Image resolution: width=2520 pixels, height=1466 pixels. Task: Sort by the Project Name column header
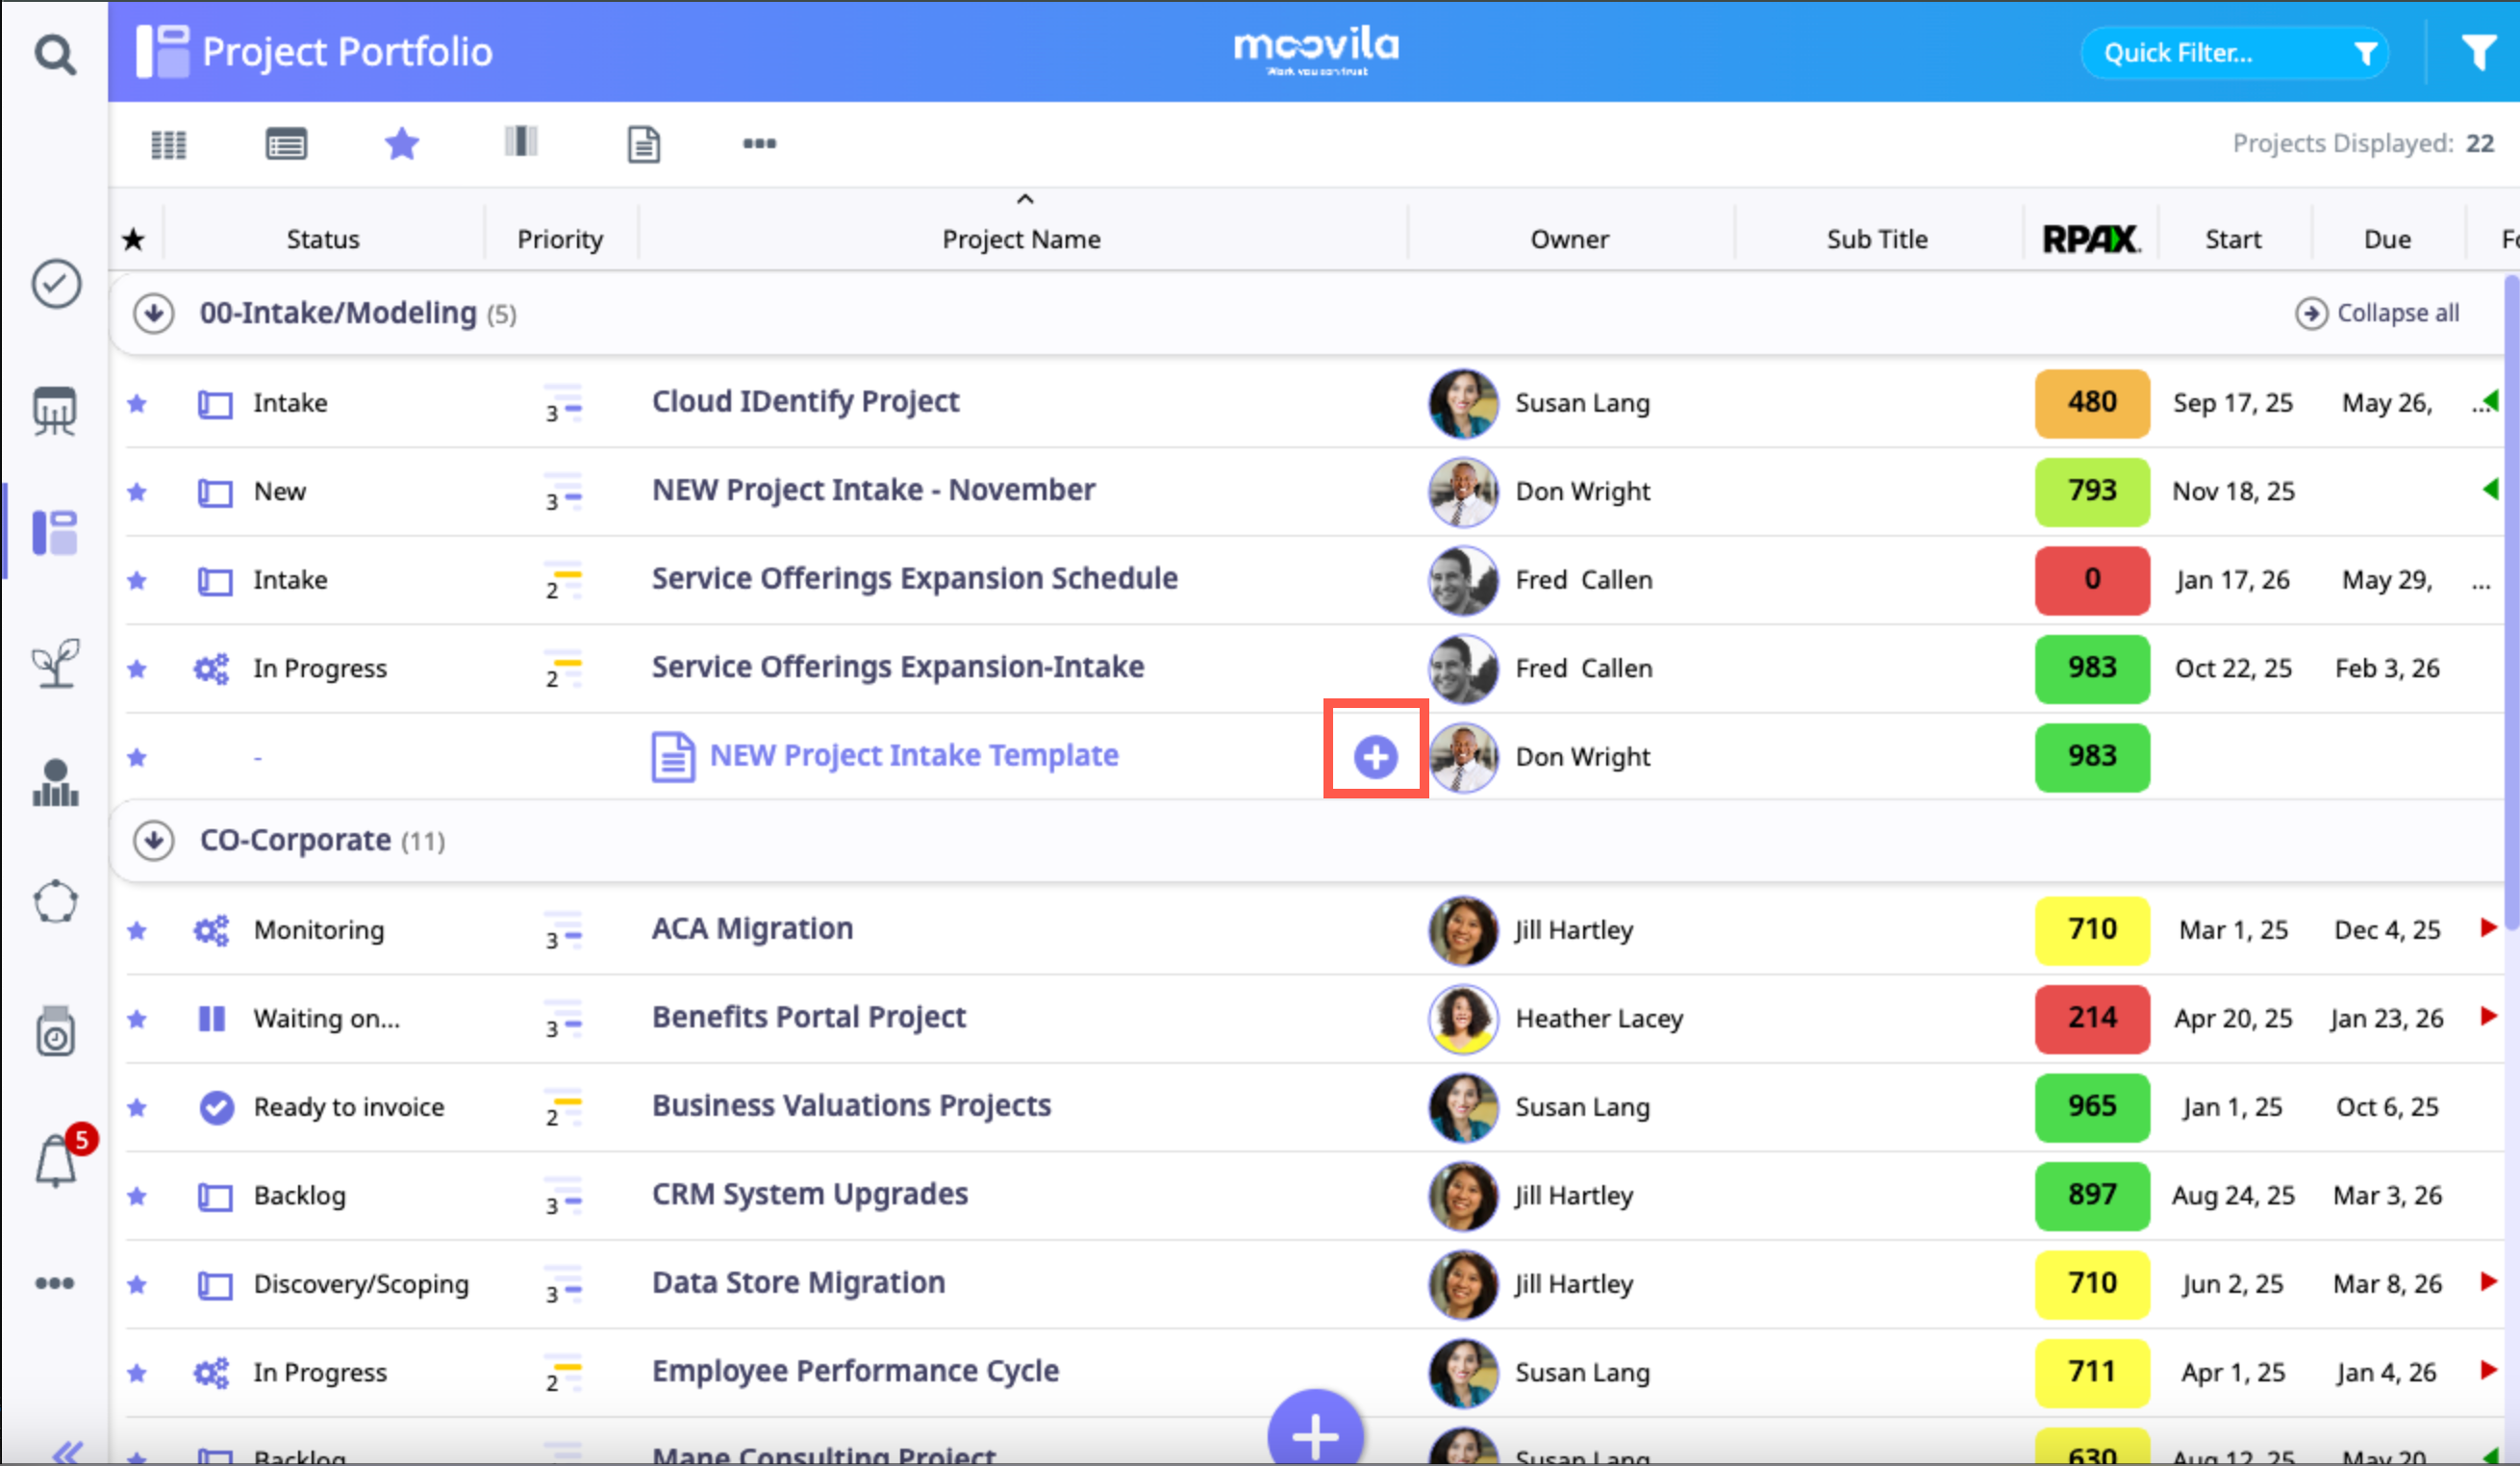[x=1021, y=239]
